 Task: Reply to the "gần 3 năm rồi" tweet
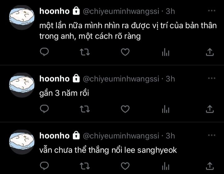coord(44,109)
